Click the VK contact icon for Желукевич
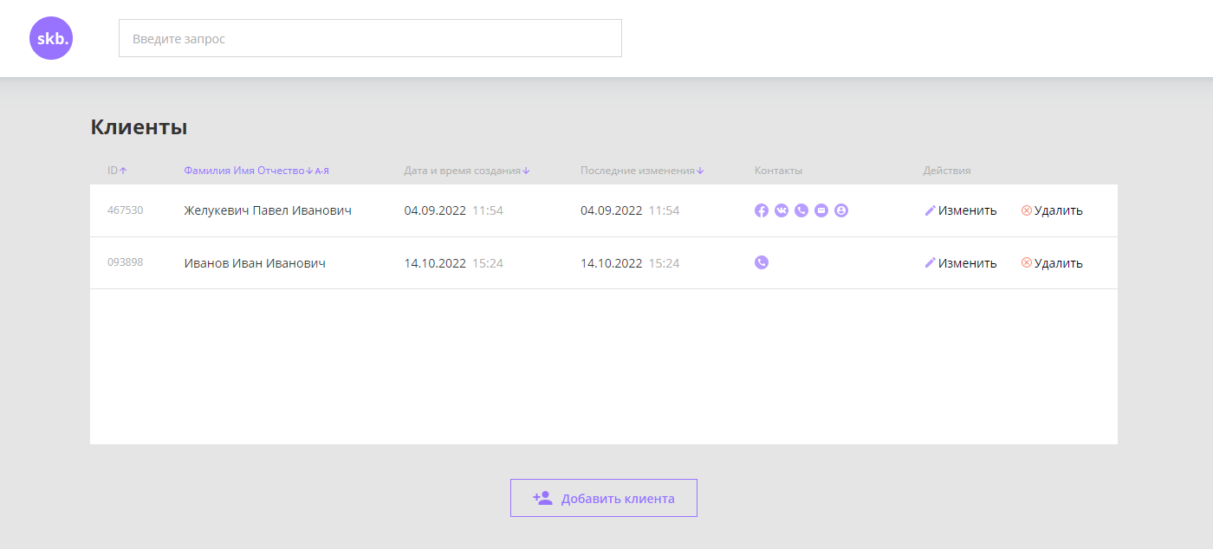The width and height of the screenshot is (1213, 549). tap(782, 210)
